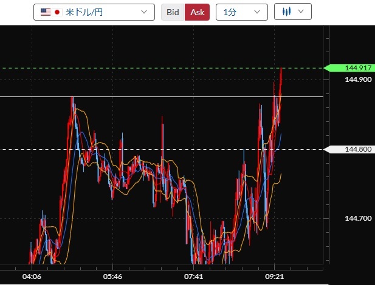Image resolution: width=375 pixels, height=285 pixels.
Task: Open the 1分 timeframe dropdown
Action: pyautogui.click(x=242, y=12)
